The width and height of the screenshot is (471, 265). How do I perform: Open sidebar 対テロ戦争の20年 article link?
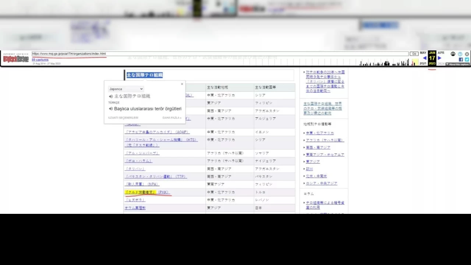point(325,81)
